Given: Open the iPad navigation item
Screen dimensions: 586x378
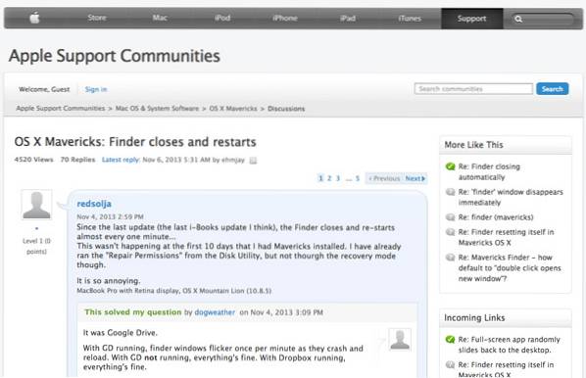Looking at the screenshot, I should click(x=348, y=18).
